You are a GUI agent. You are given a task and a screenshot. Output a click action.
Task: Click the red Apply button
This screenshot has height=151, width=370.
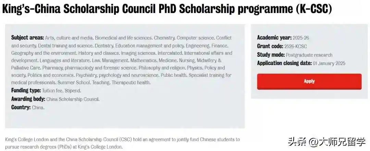point(309,81)
